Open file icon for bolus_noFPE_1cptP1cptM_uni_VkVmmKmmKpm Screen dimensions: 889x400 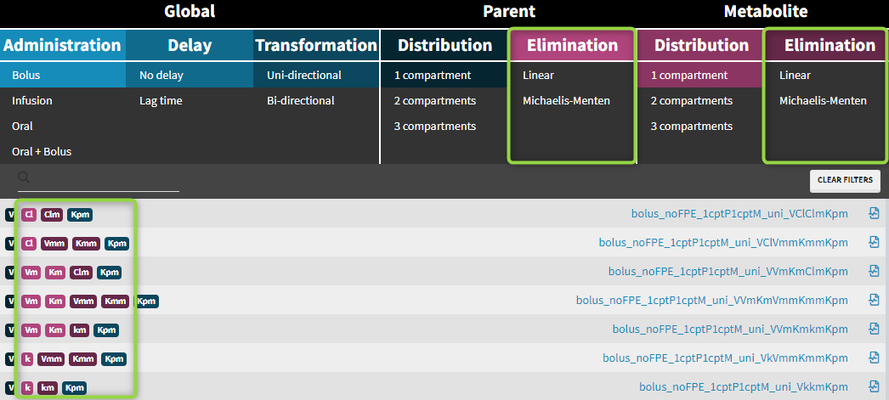pos(874,358)
